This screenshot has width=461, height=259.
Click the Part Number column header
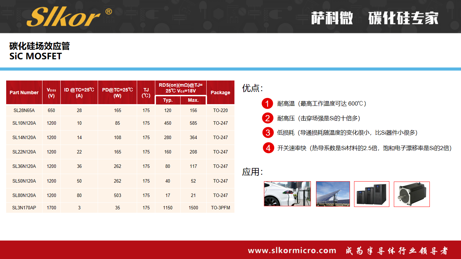pyautogui.click(x=24, y=92)
